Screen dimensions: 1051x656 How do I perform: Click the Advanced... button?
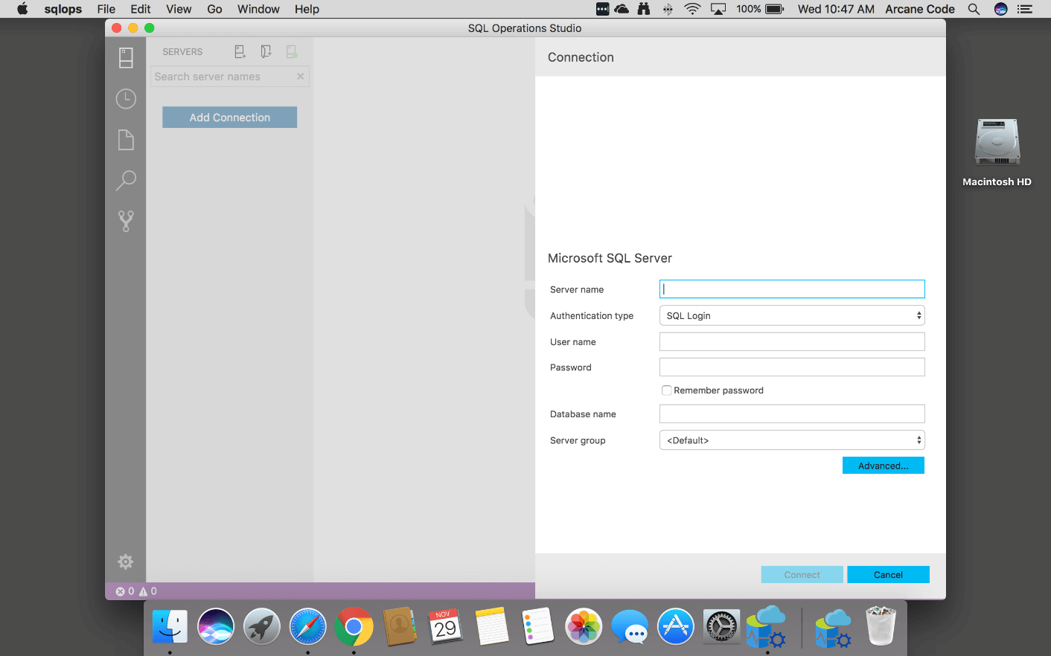tap(884, 466)
